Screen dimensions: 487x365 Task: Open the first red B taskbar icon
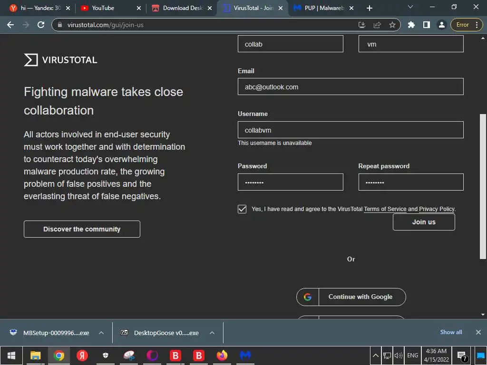point(175,355)
